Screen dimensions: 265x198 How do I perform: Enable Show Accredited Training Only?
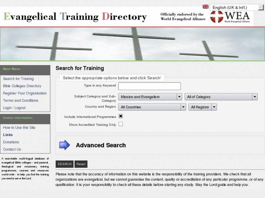coord(121,124)
